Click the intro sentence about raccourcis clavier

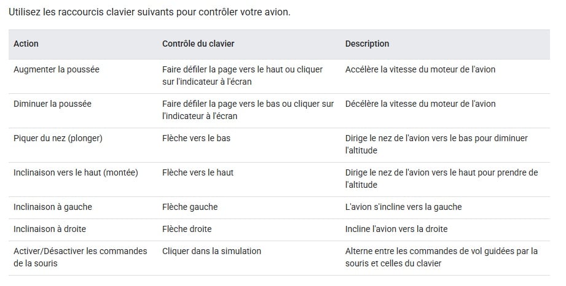click(x=149, y=12)
